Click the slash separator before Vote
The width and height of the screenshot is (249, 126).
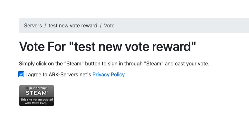(101, 25)
